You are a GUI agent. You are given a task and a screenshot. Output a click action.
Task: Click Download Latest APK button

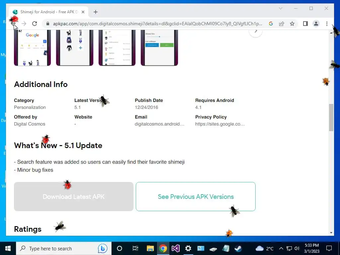pos(74,197)
